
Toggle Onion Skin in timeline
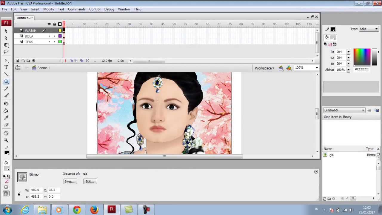71,61
